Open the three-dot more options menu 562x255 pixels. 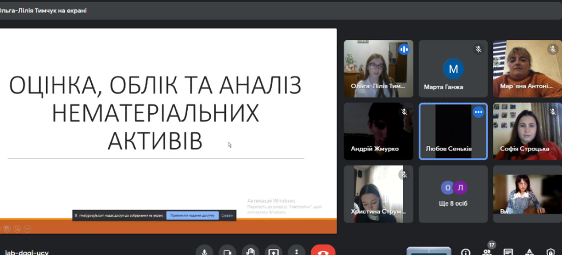(296, 251)
